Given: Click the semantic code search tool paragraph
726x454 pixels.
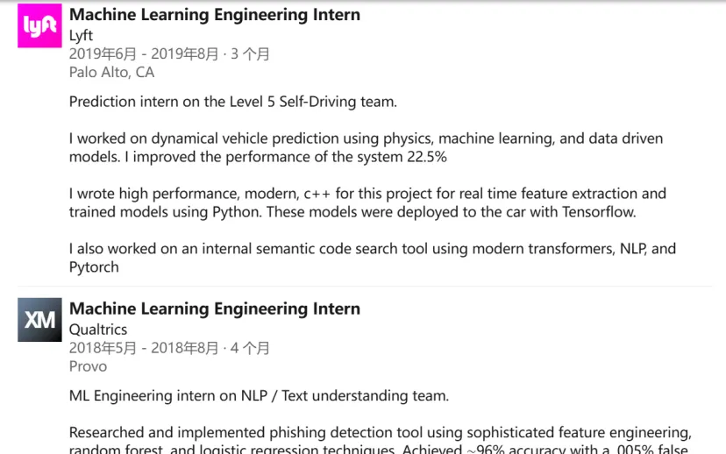Looking at the screenshot, I should [373, 258].
